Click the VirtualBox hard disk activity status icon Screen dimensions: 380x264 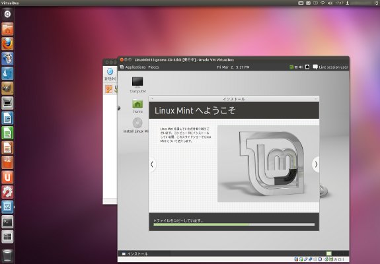pos(296,259)
